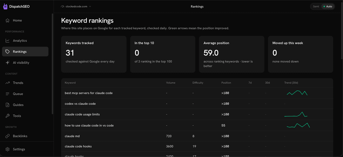Select keyword 'best mcp servers for claude code'
Screen dimensions: 343x157
(x=89, y=93)
